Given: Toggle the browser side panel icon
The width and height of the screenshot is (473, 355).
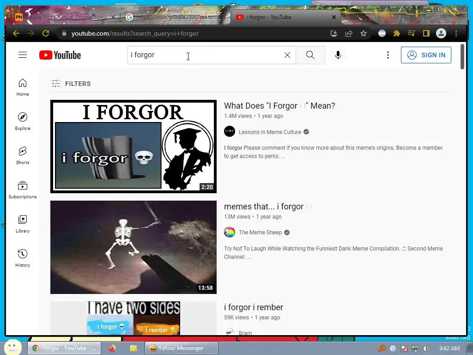Looking at the screenshot, I should tap(426, 33).
